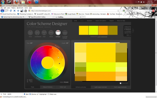Open the deviantART bookmark
The height and width of the screenshot is (98, 157).
[42, 14]
